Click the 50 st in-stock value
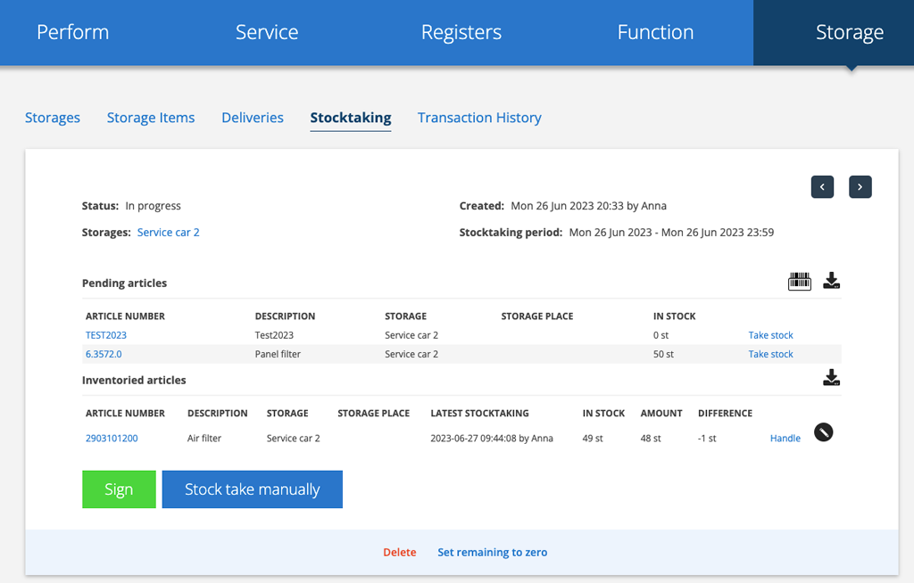This screenshot has height=583, width=914. pos(663,354)
